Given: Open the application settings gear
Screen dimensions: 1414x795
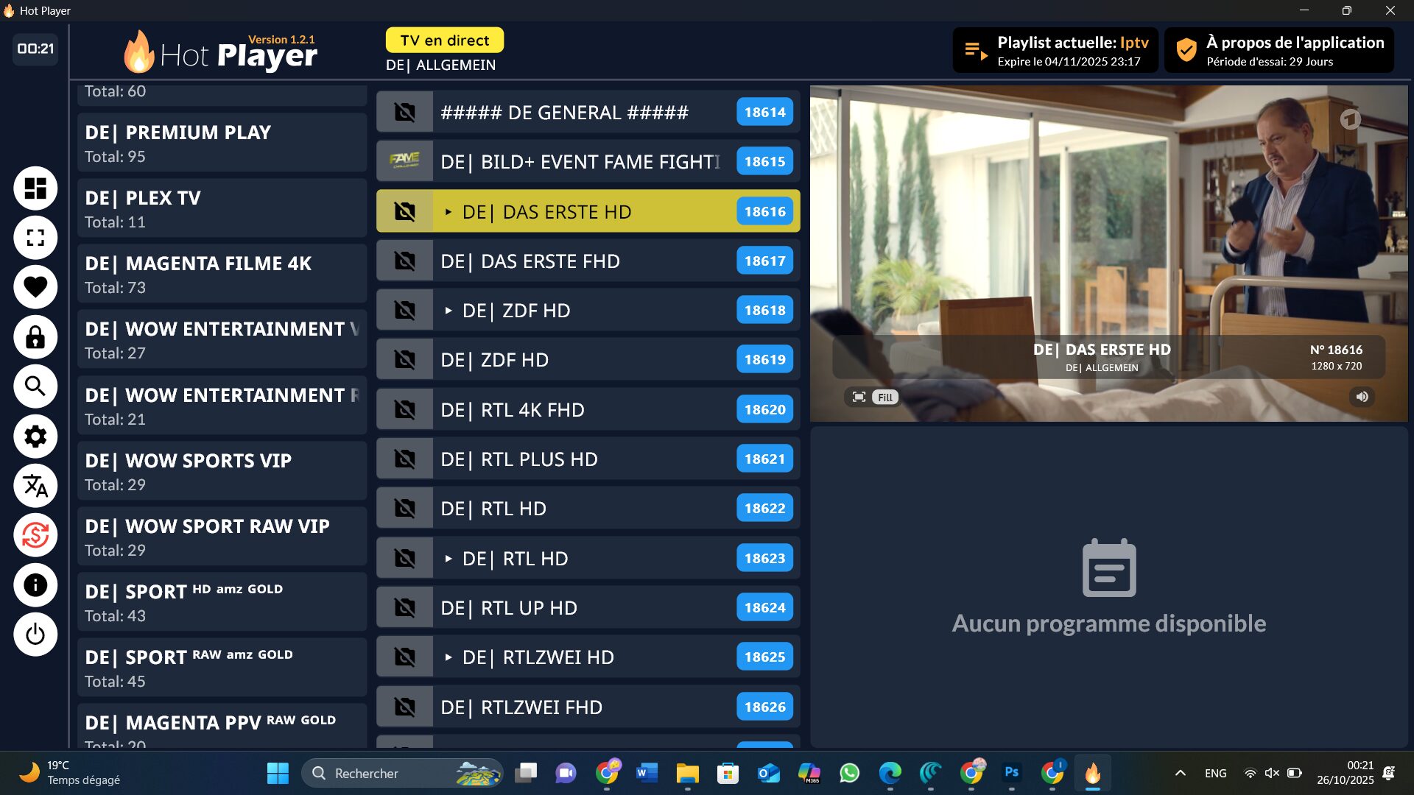Looking at the screenshot, I should pyautogui.click(x=35, y=437).
